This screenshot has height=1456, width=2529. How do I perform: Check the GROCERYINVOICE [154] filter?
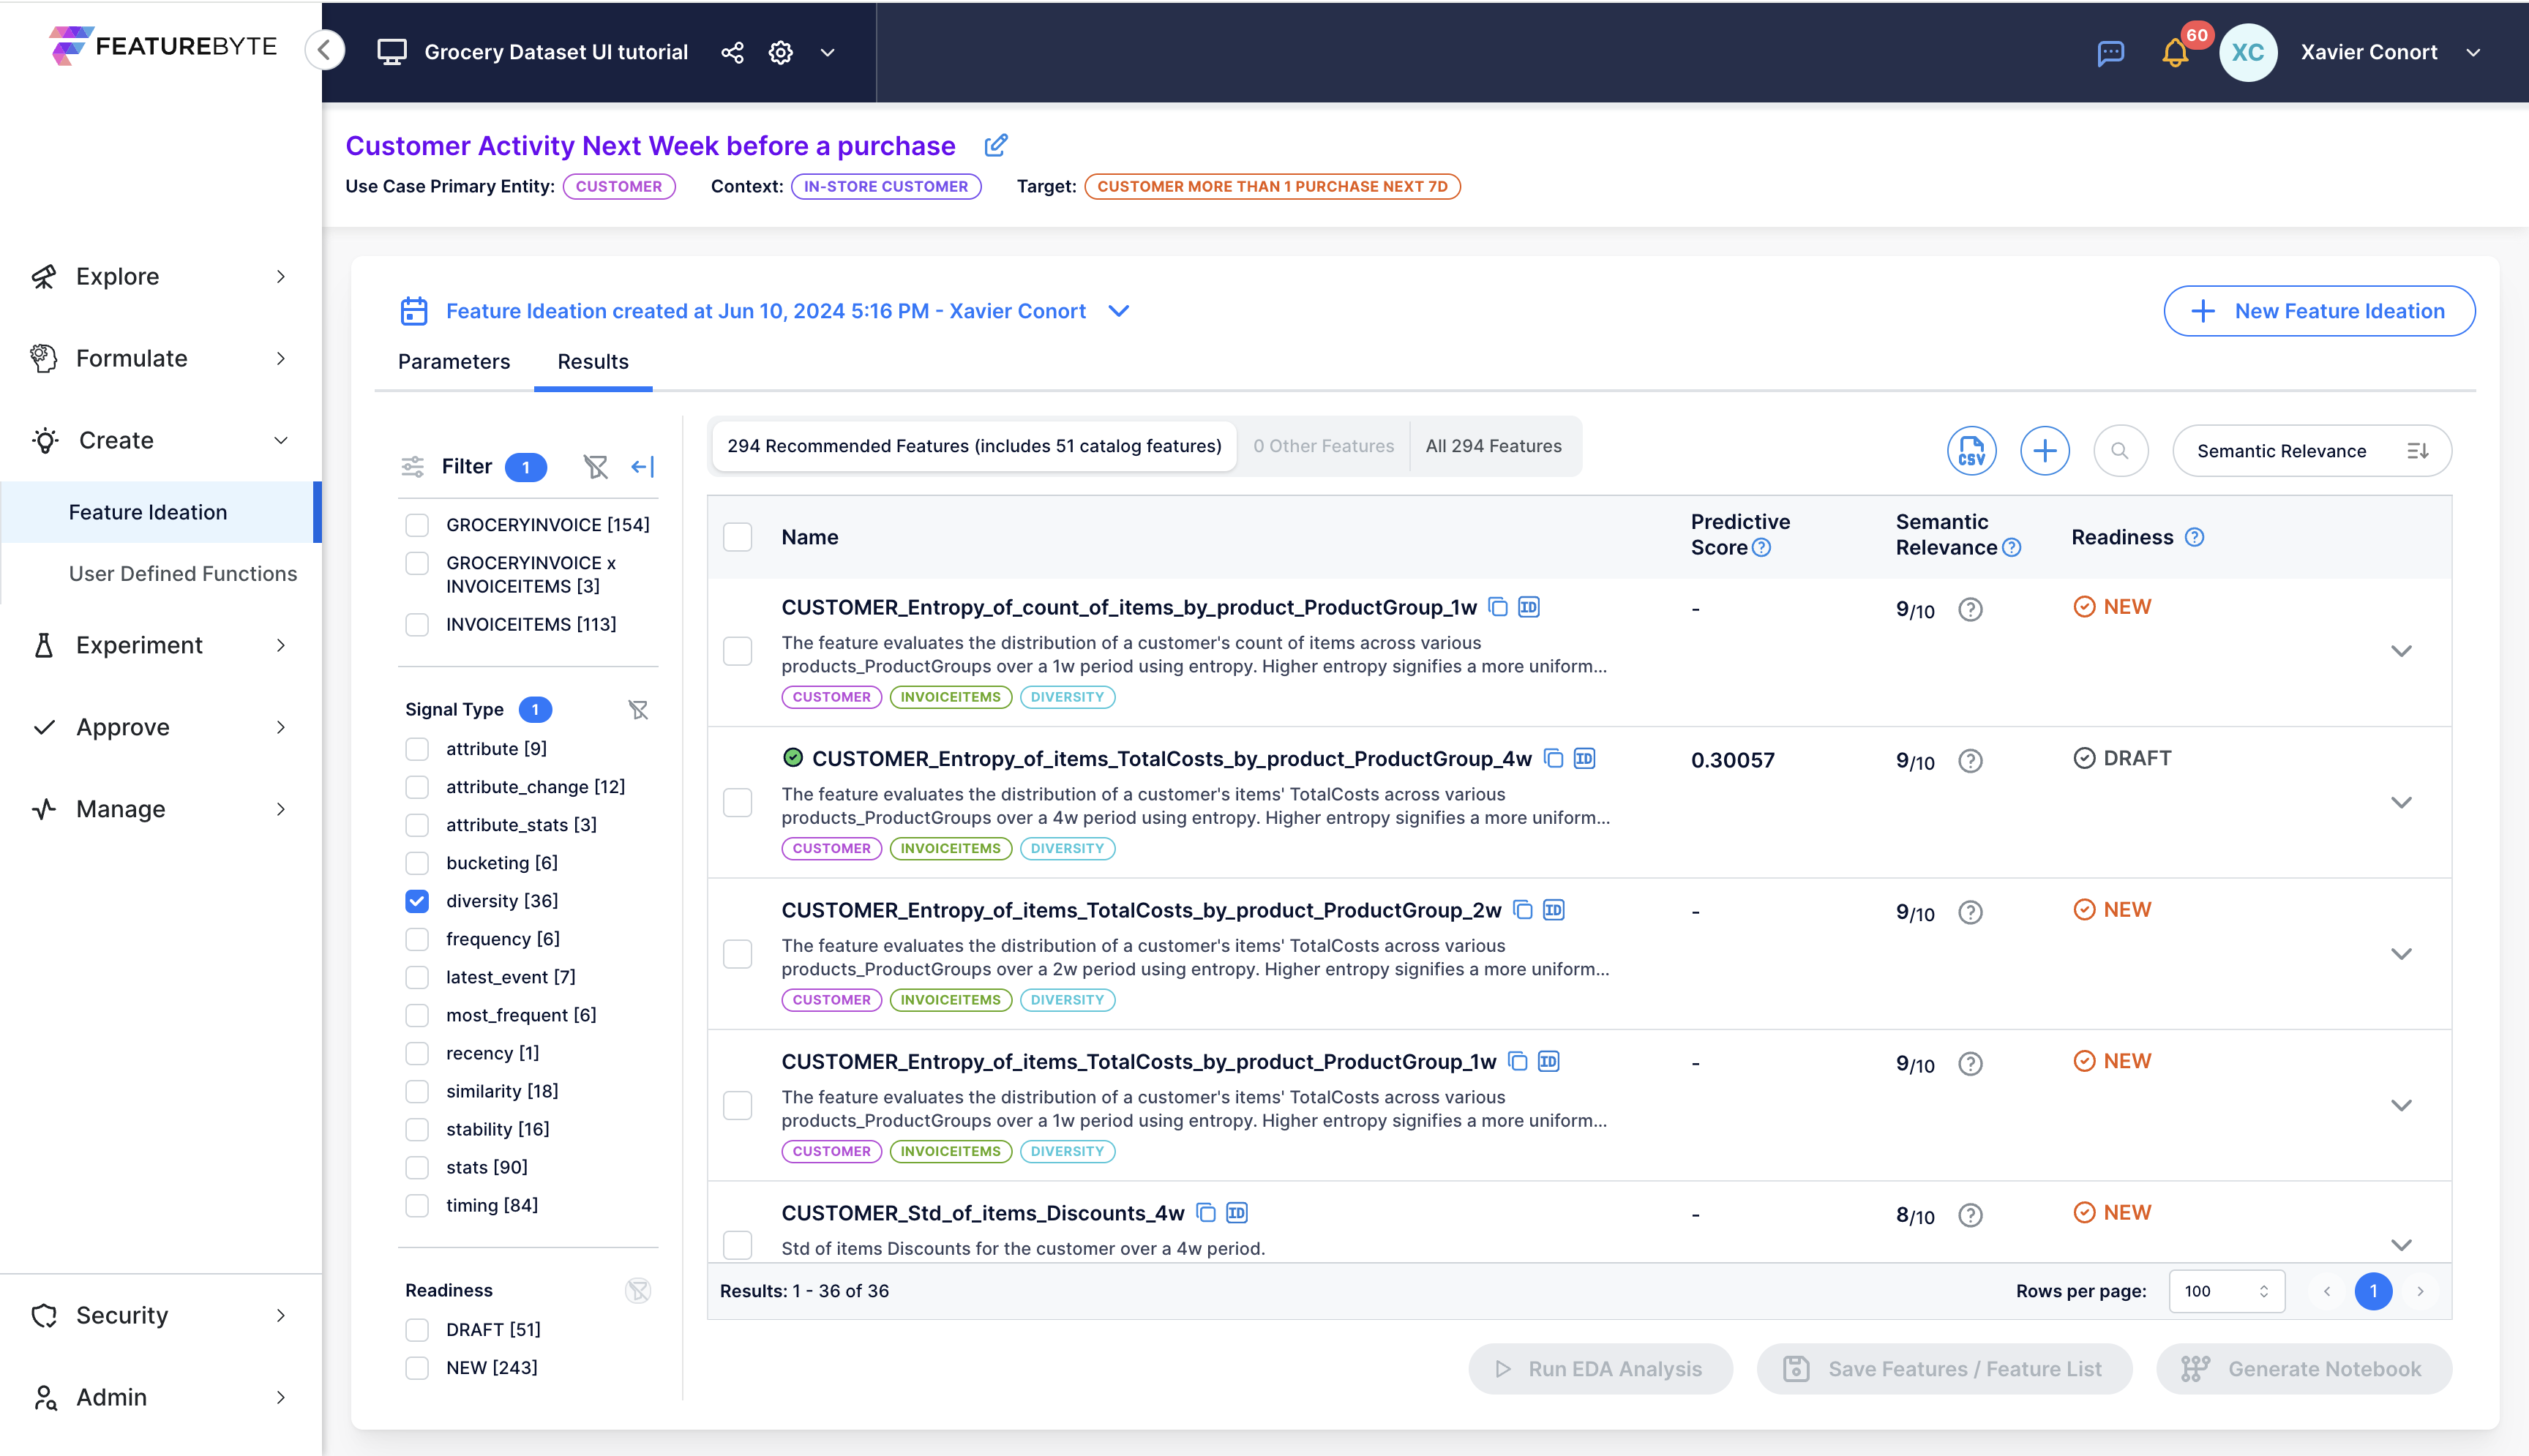[417, 525]
